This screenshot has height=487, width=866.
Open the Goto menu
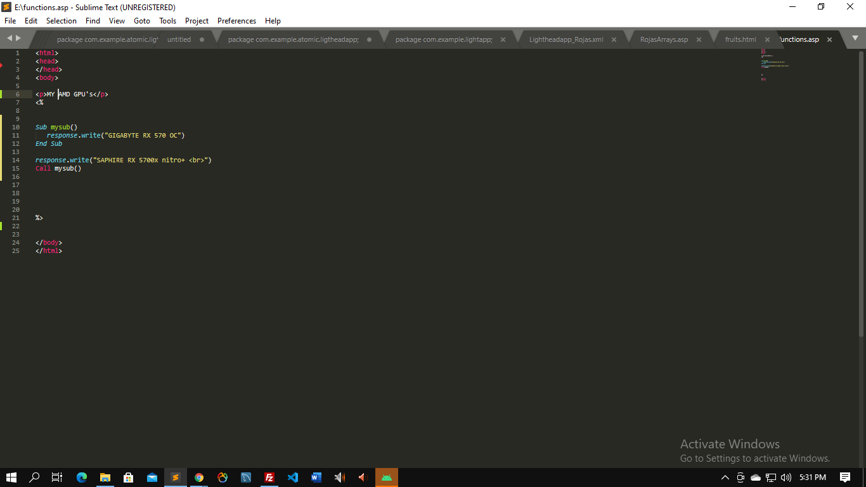pyautogui.click(x=142, y=21)
